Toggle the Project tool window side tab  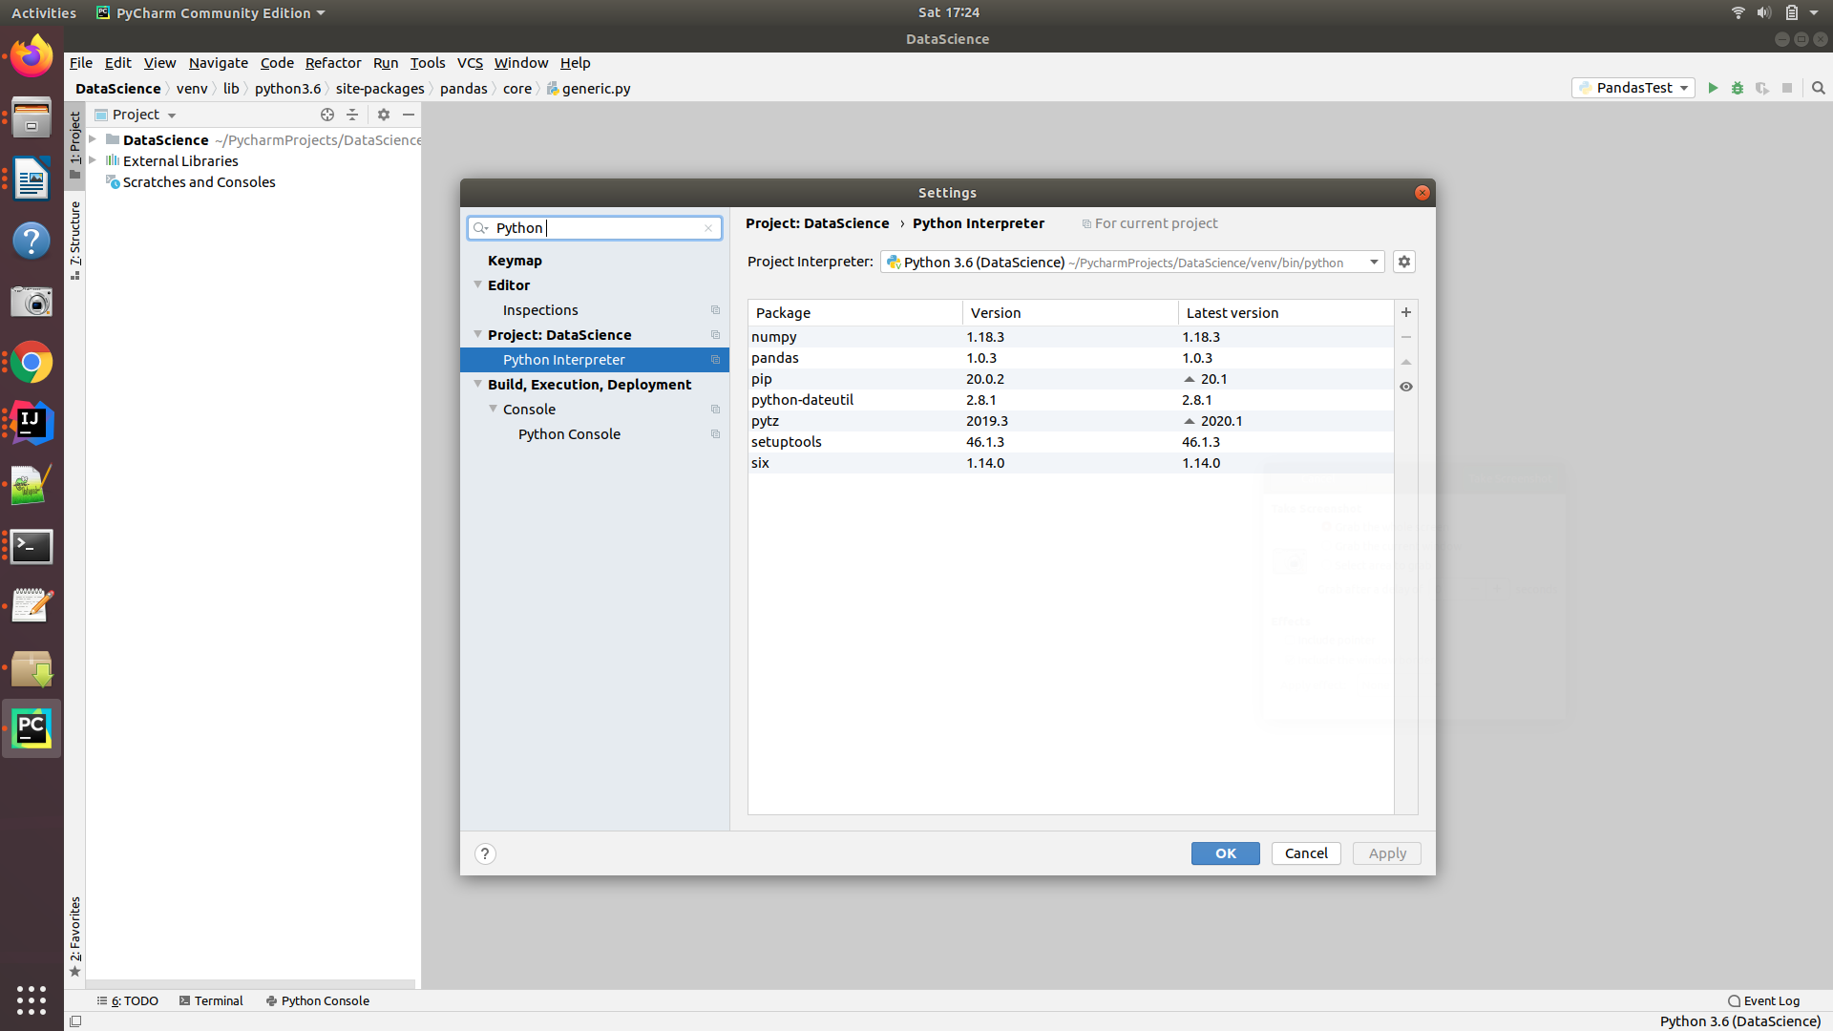[x=75, y=143]
